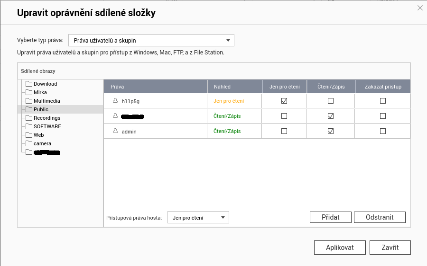
Task: Click the Recordings folder icon
Action: point(29,118)
